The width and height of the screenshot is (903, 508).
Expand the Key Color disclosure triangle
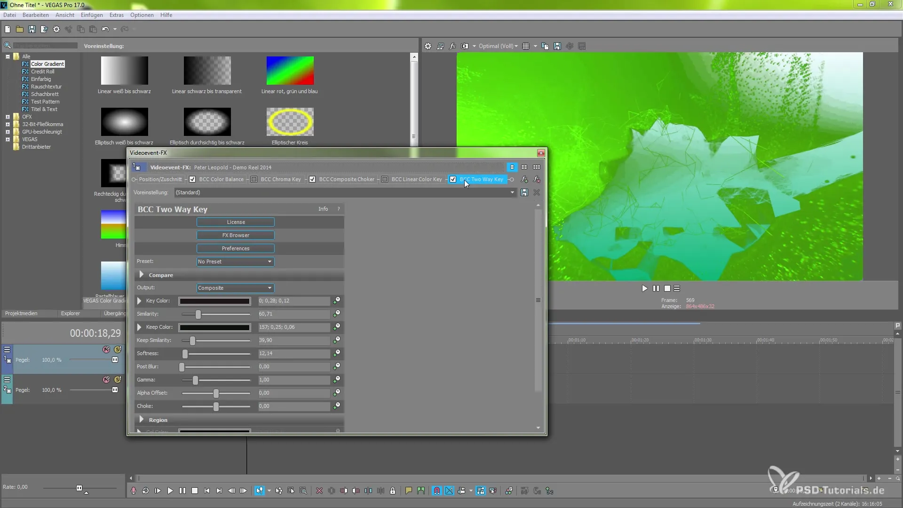[x=139, y=301]
